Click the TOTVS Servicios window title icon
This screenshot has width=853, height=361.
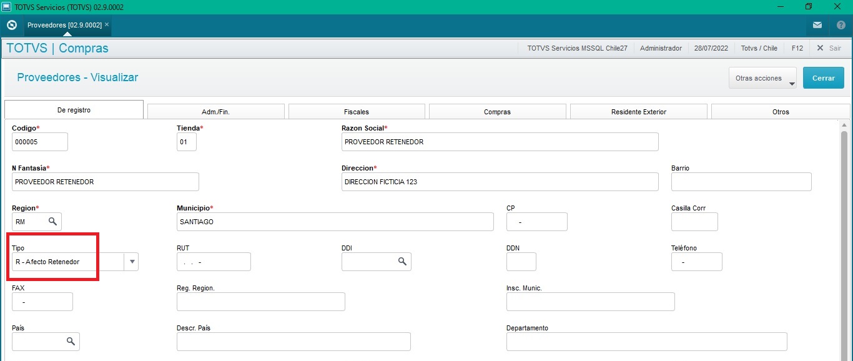coord(6,6)
